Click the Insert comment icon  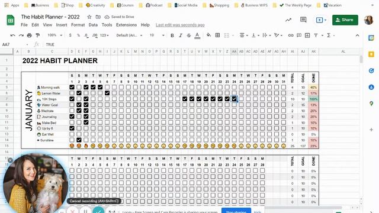299,35
